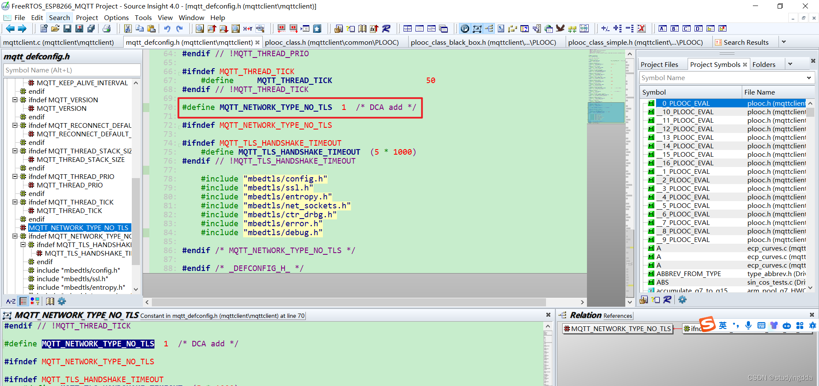Click the bookmark star icon

317,29
